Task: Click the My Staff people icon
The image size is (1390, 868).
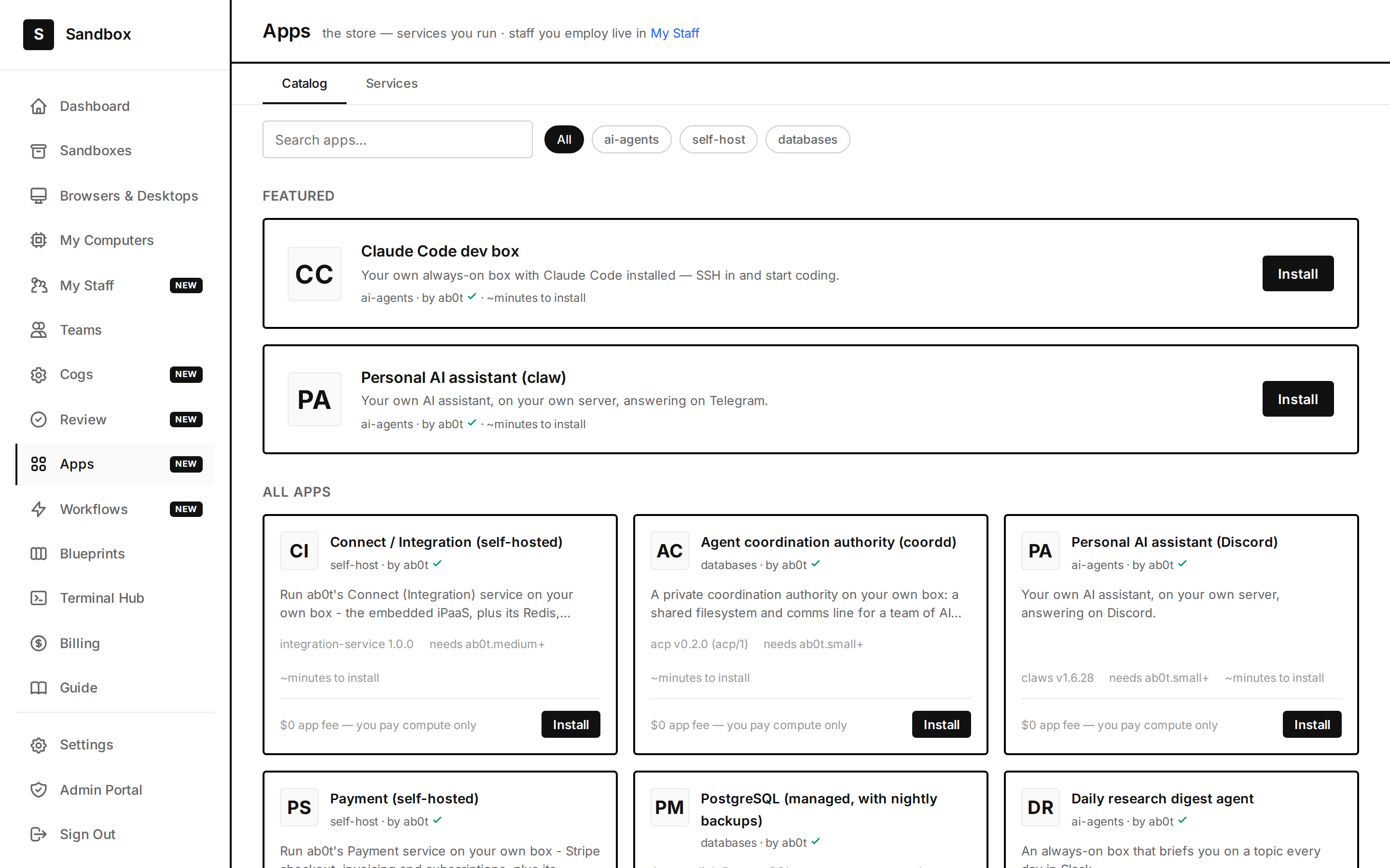Action: coord(39,285)
